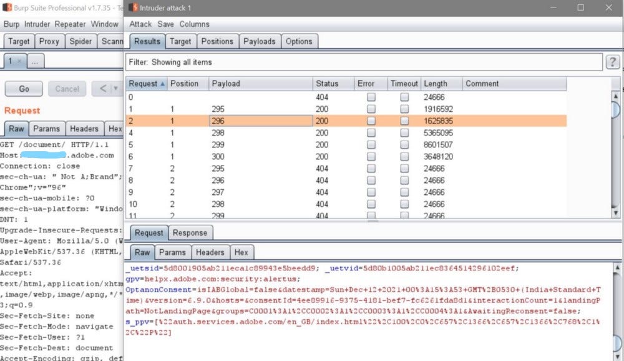Image resolution: width=624 pixels, height=361 pixels.
Task: Open Repeater Headers tab in main window
Action: 84,129
